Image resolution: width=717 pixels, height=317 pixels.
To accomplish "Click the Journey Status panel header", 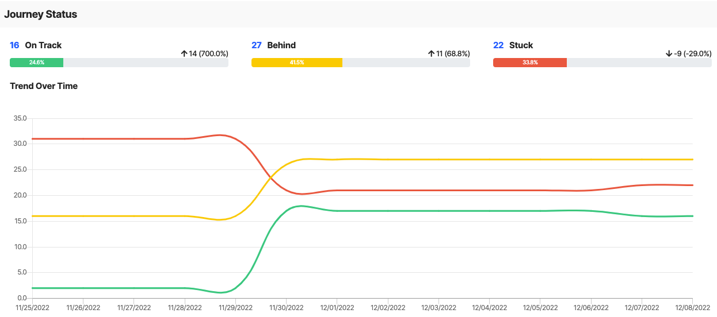I will (41, 14).
